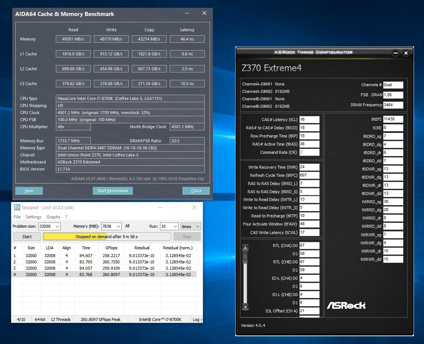Click the Row Precharge Time (tRP) field
Viewport: 424px width, 344px height.
click(x=309, y=136)
